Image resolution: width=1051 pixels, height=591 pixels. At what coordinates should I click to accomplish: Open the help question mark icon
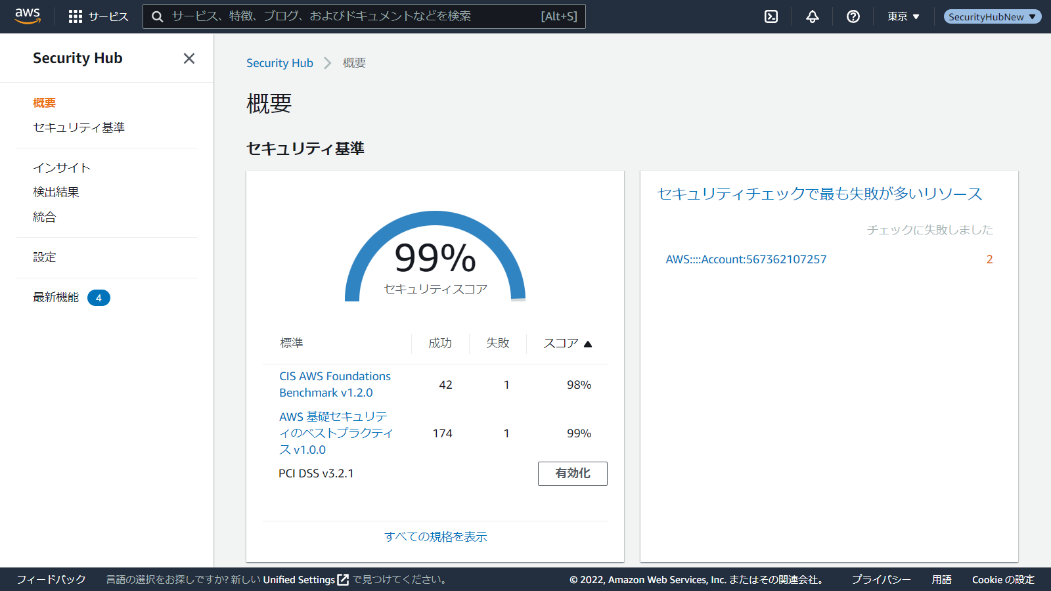pos(853,16)
